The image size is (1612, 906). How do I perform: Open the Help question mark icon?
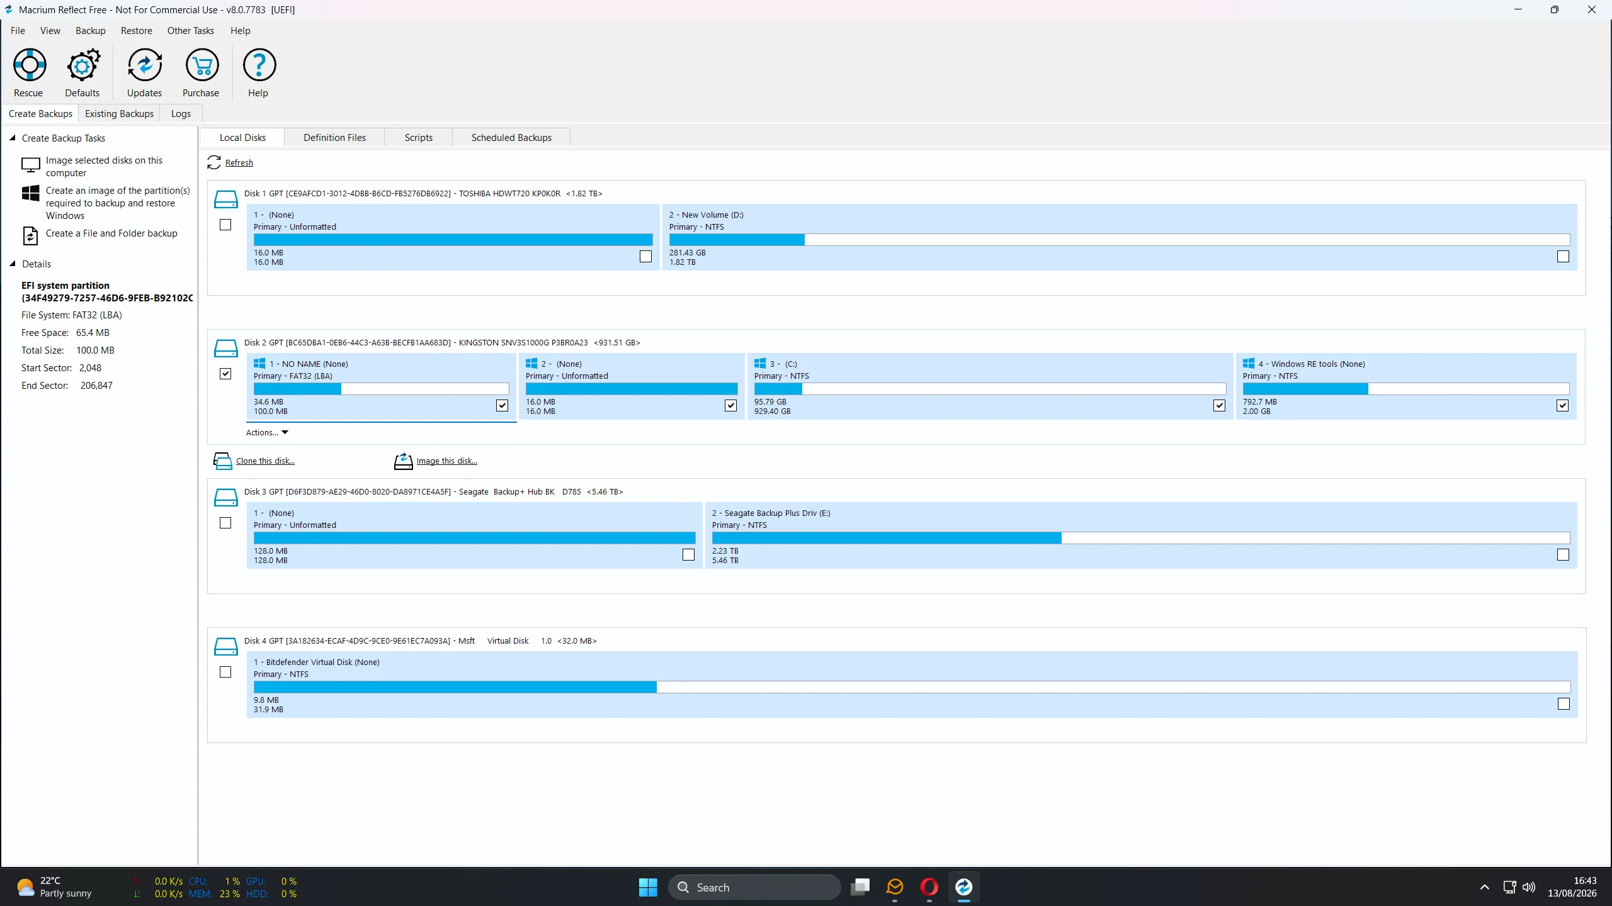(259, 65)
